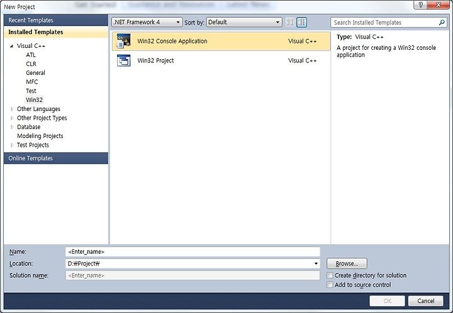Click the search magnifier icon
453x313 pixels.
pyautogui.click(x=442, y=22)
